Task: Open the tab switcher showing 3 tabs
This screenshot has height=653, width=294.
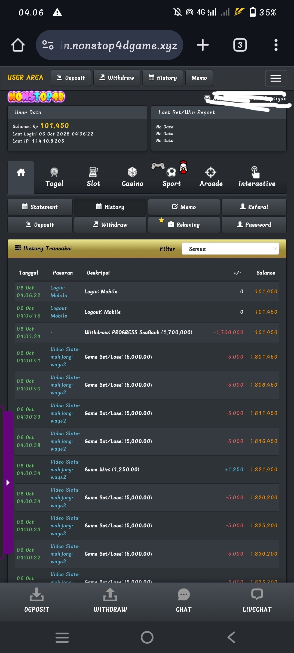Action: click(240, 45)
